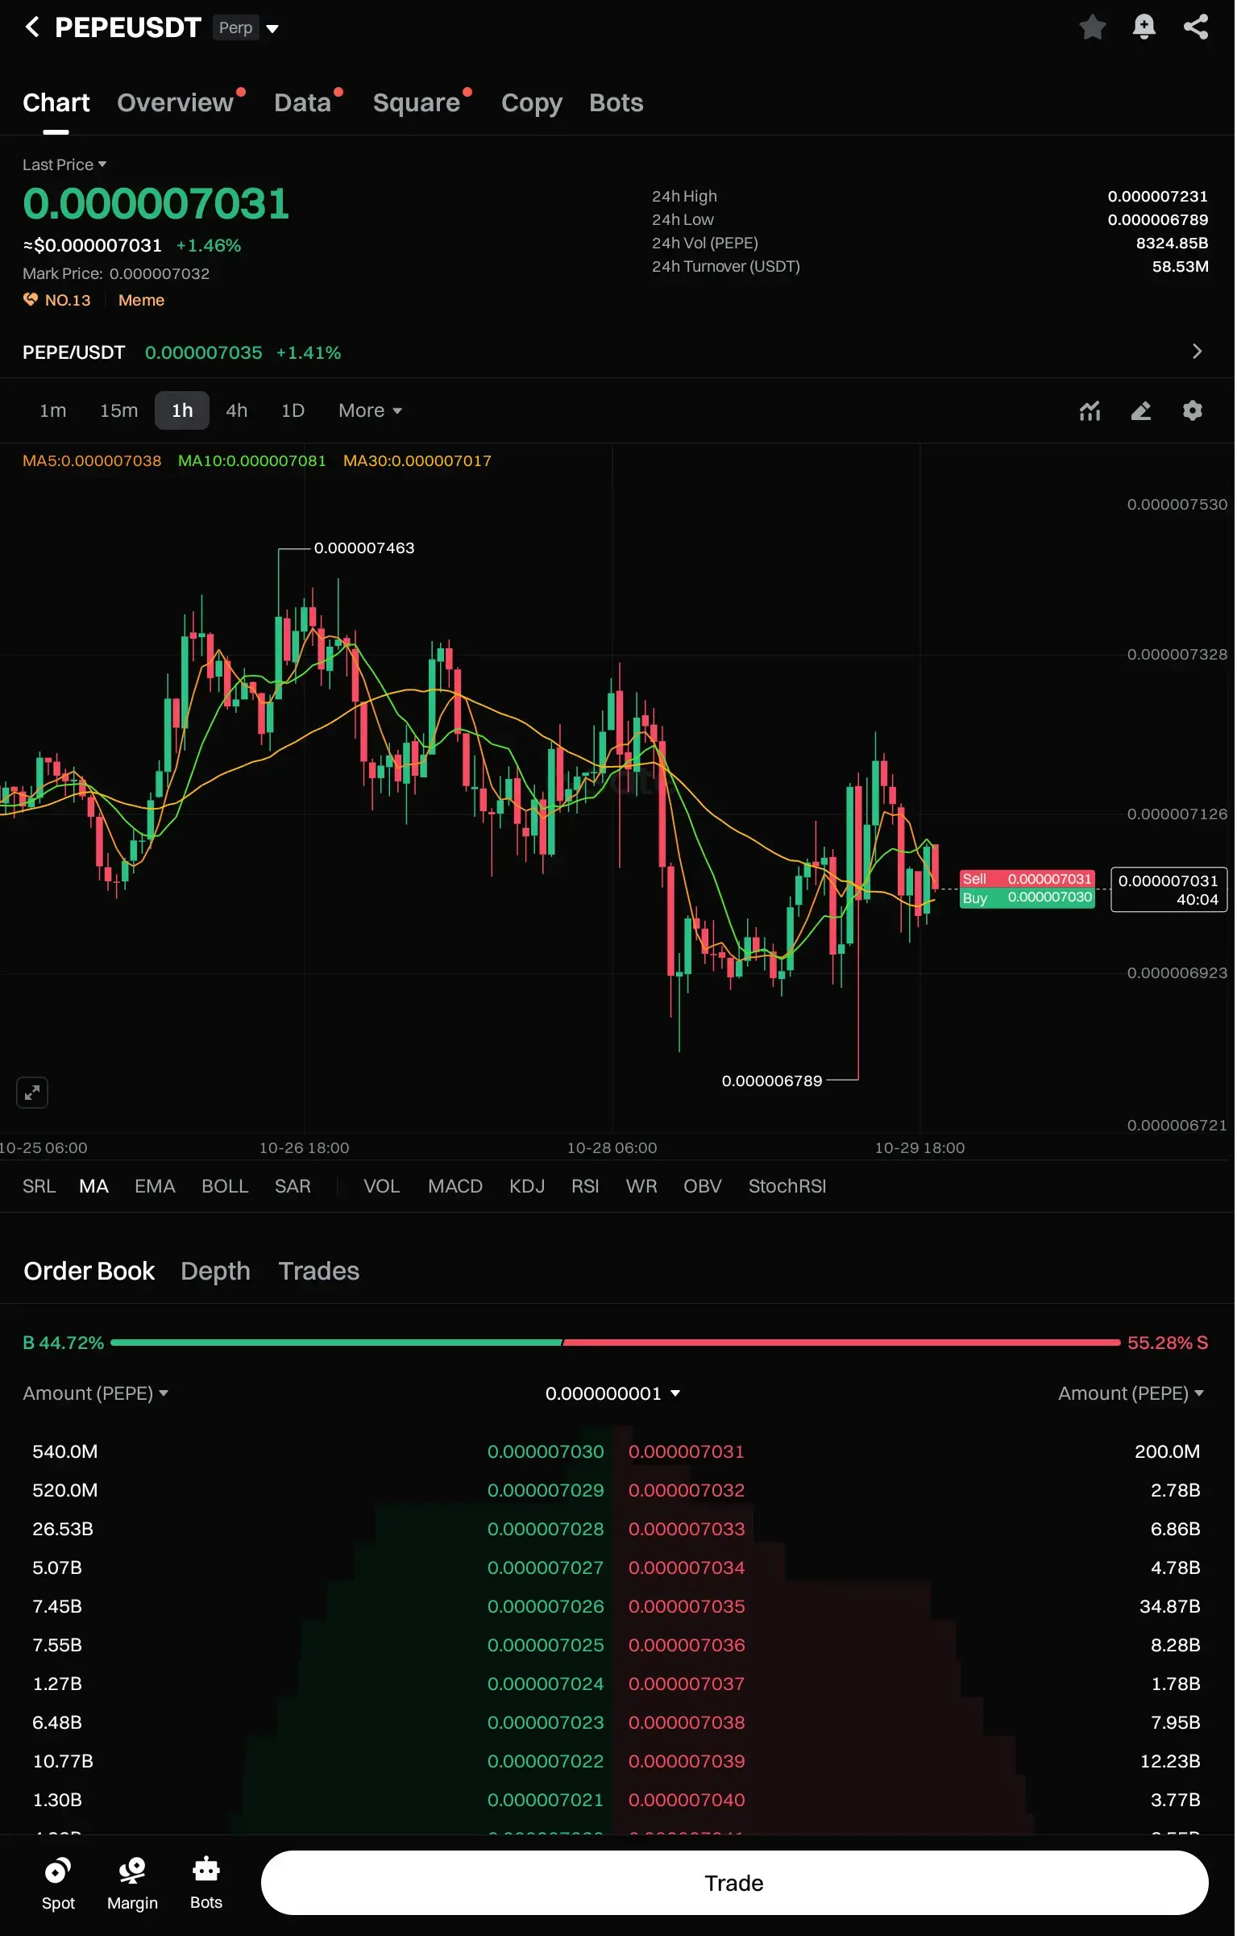Add PEPEUSDT to favorites with star icon
Screen dimensions: 1237x1936
coord(1093,27)
